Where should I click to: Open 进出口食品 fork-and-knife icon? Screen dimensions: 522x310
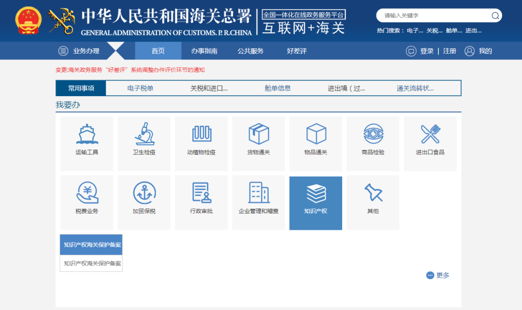coord(430,137)
